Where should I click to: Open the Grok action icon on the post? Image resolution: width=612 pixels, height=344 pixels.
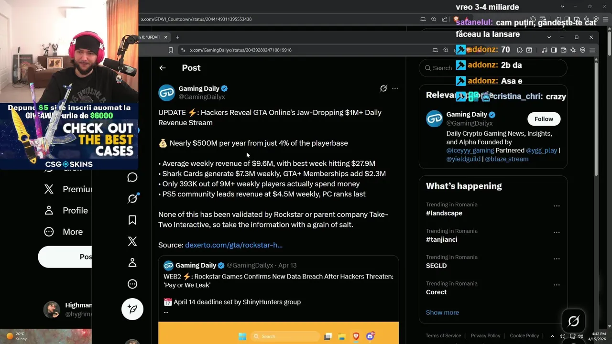(383, 88)
